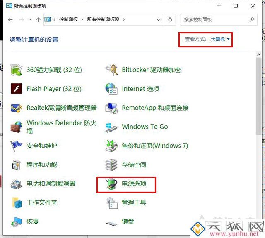The width and height of the screenshot is (265, 238).
Task: Open the Flash Player red icon
Action: click(x=16, y=89)
